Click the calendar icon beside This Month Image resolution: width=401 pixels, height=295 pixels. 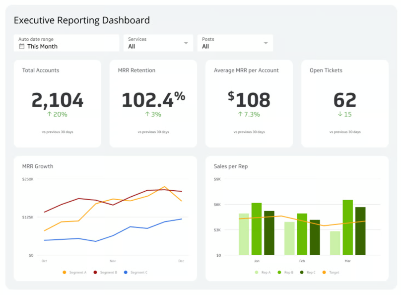pos(22,46)
